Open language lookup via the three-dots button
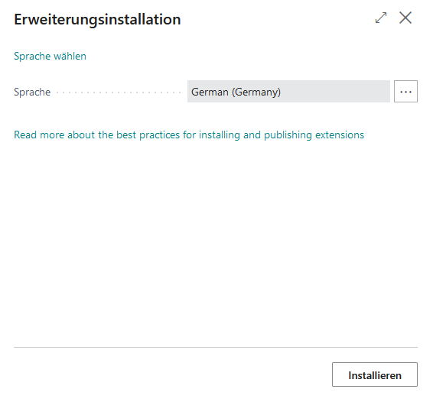The image size is (433, 402). click(405, 92)
